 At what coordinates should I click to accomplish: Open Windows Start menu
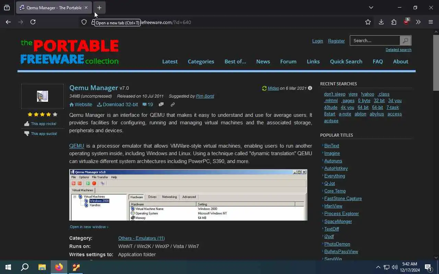point(8,267)
